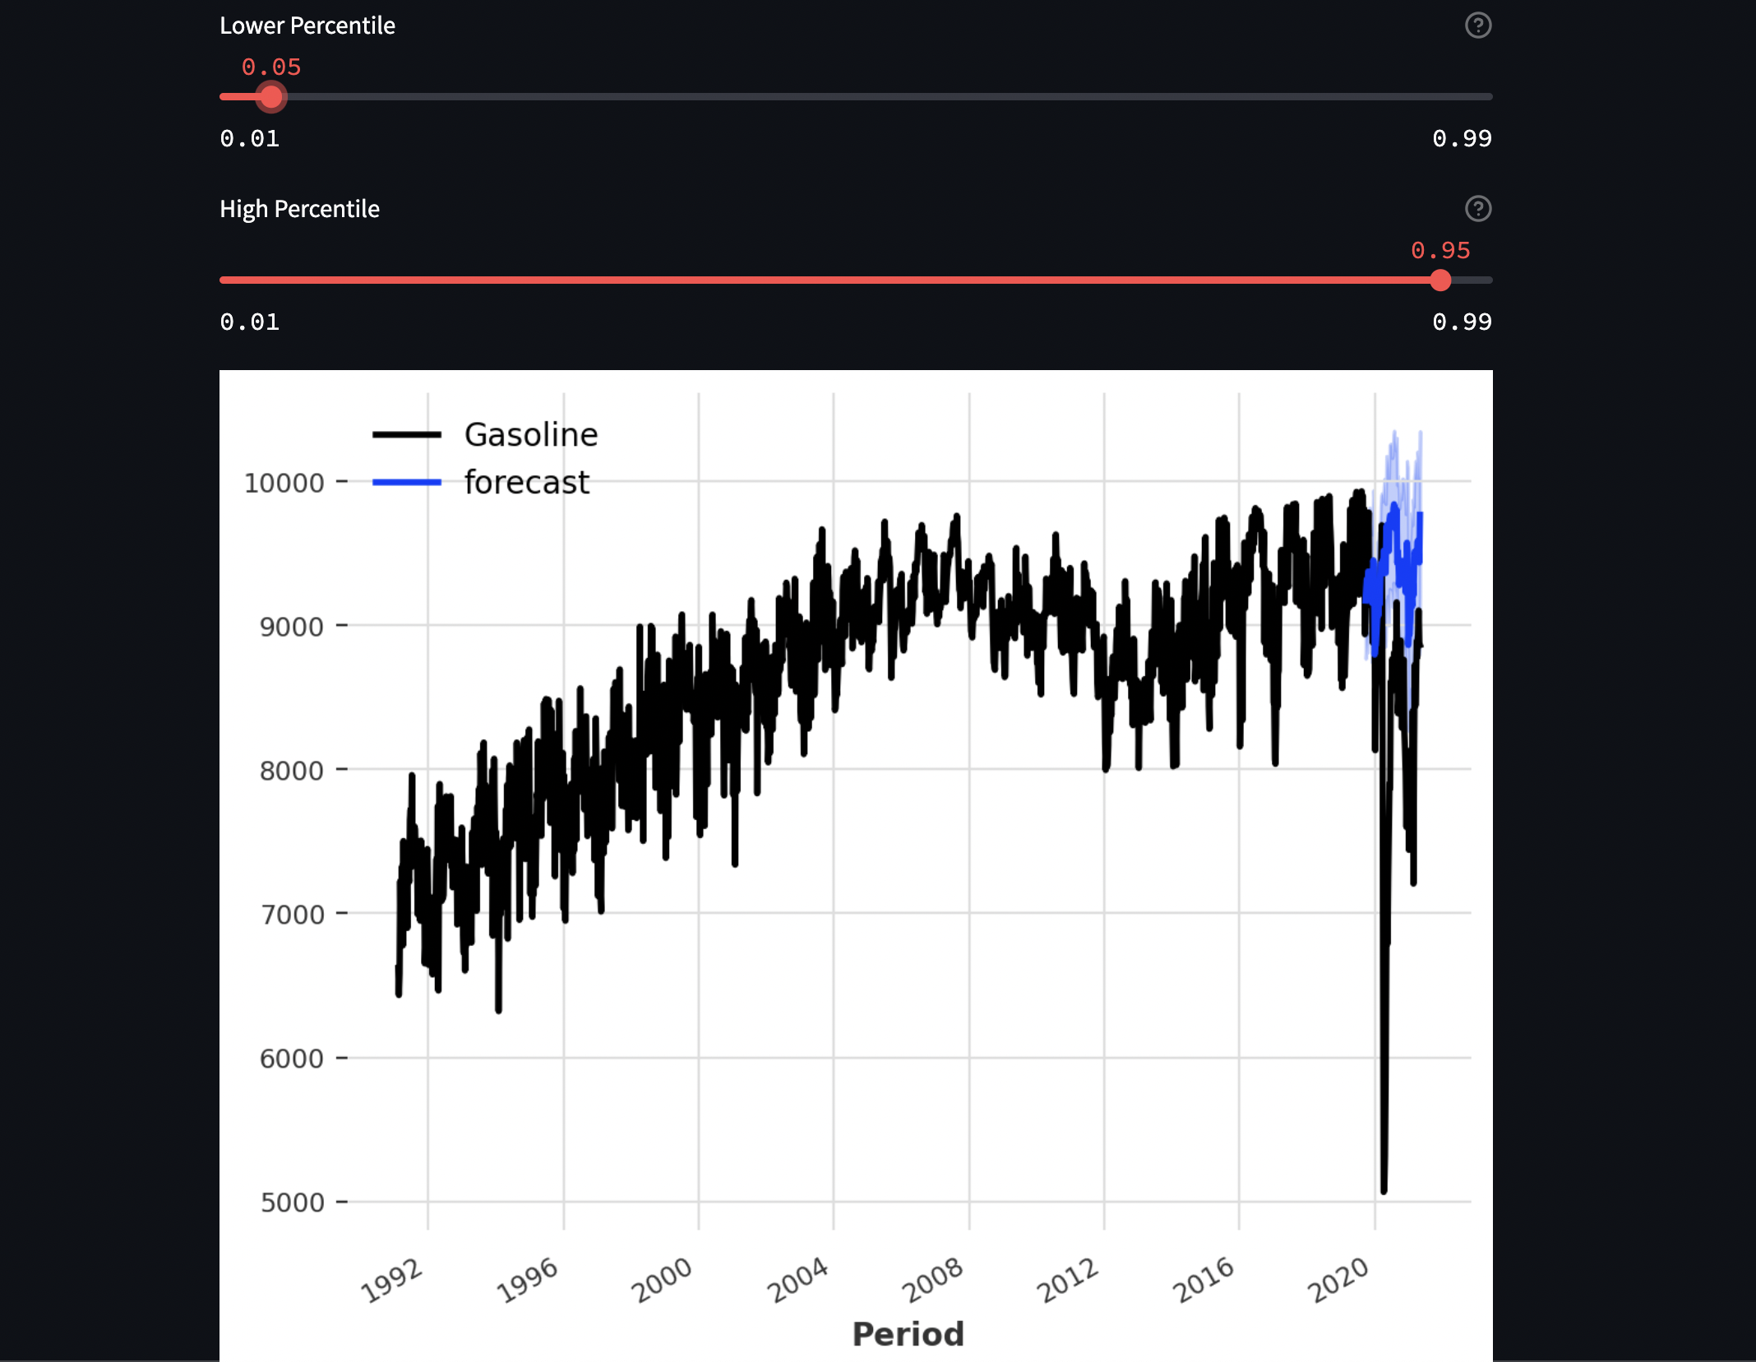Click the Period axis label on the chart

[x=908, y=1333]
